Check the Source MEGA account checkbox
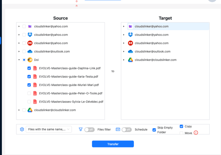The width and height of the screenshot is (221, 155). point(24,43)
